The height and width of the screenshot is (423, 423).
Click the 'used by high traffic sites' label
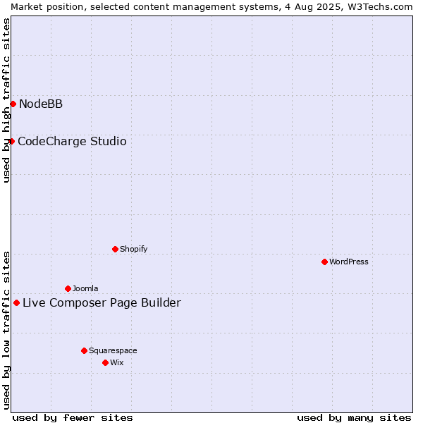click(x=6, y=100)
